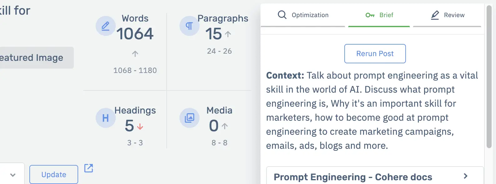
Task: Open the dropdown chevron left of Update
Action: tap(13, 175)
